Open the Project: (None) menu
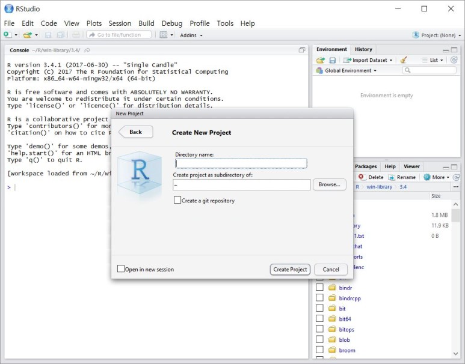The image size is (465, 364). [x=437, y=35]
